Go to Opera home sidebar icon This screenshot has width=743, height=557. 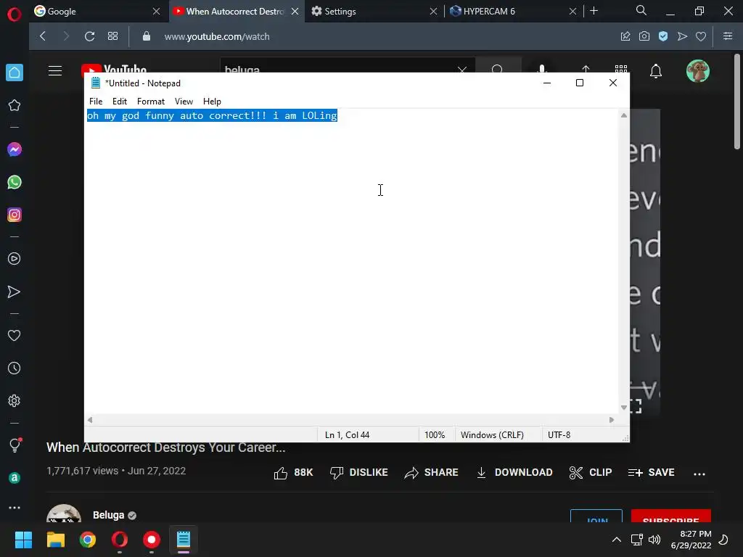point(15,73)
